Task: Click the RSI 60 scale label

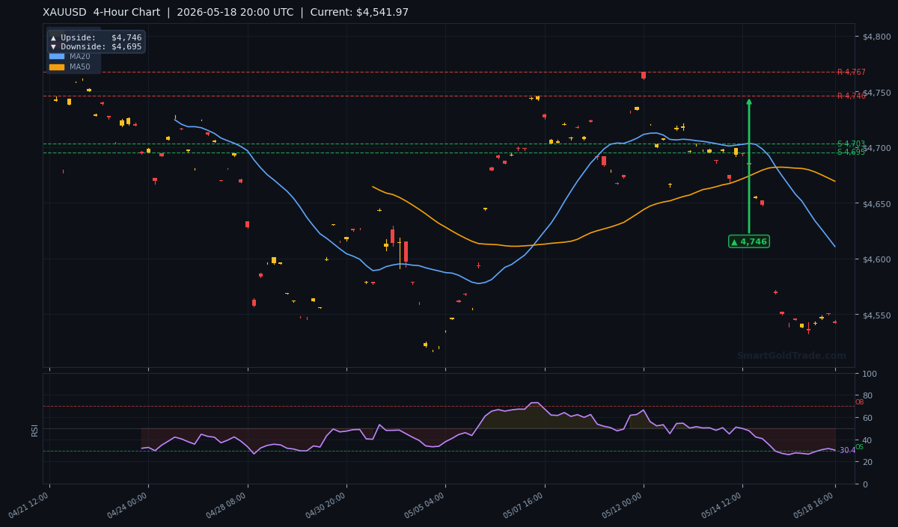Action: coord(867,418)
